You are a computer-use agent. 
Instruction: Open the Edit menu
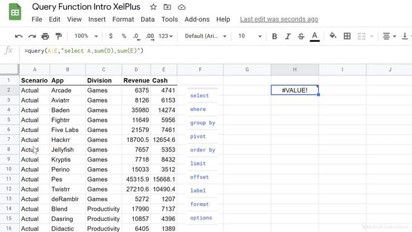tap(54, 19)
